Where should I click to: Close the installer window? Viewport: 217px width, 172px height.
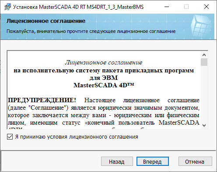tap(206, 7)
